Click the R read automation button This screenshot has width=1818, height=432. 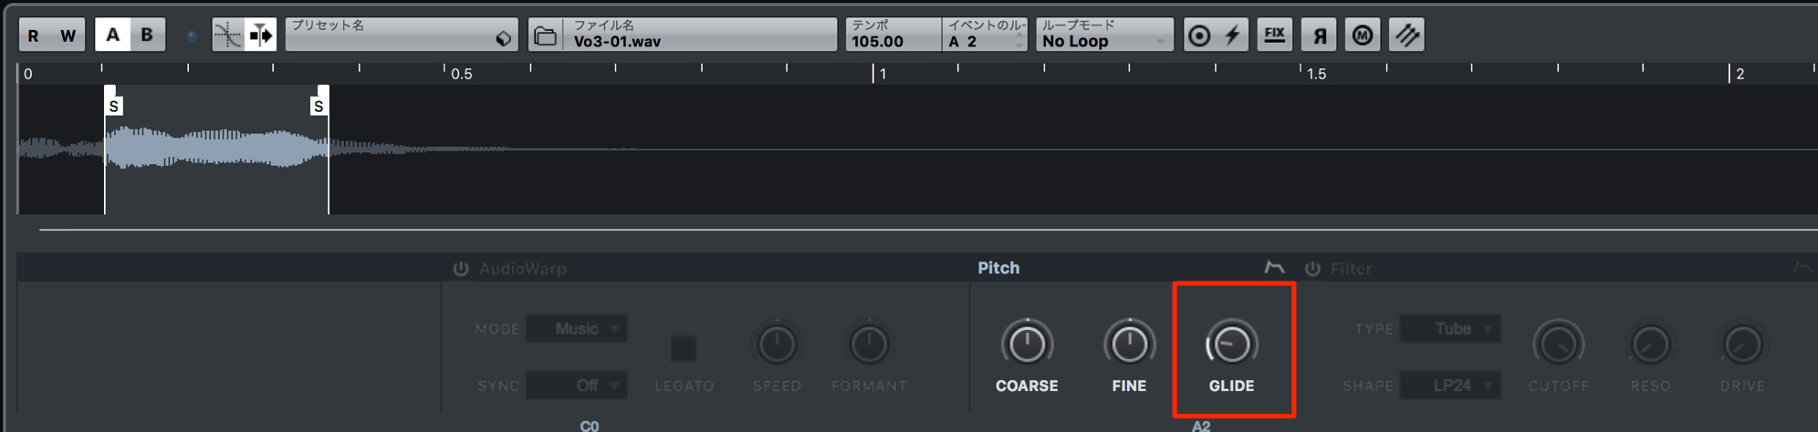point(34,36)
